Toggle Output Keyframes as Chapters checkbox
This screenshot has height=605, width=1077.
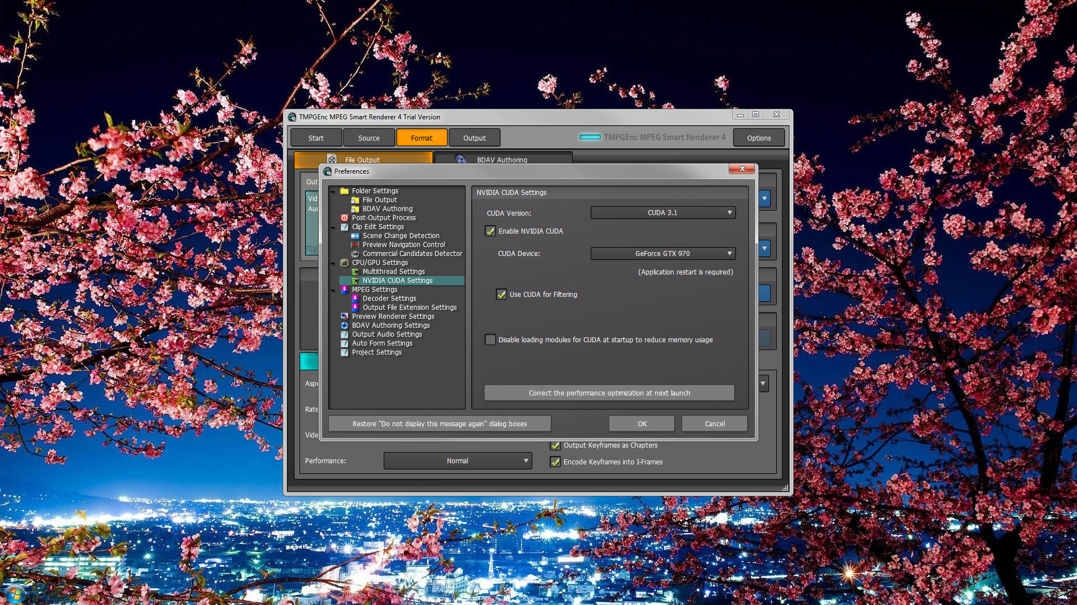click(555, 445)
